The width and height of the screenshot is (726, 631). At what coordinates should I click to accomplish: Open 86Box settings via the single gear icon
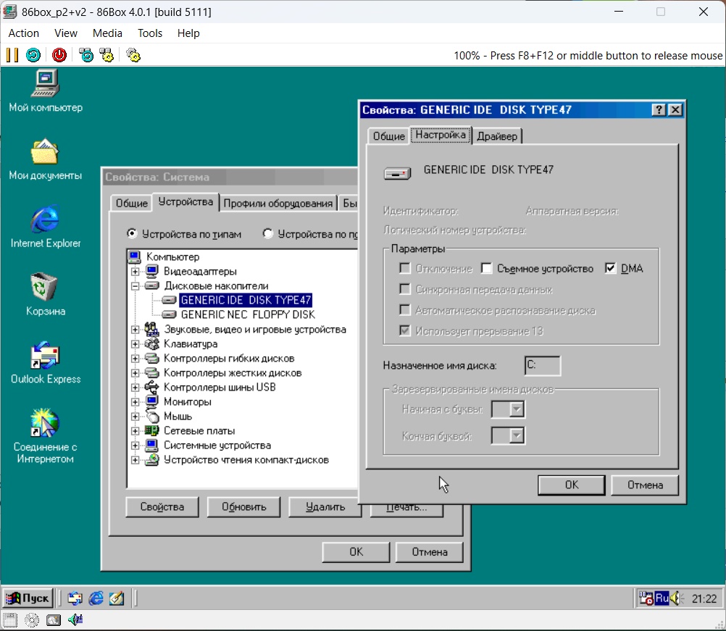(133, 55)
